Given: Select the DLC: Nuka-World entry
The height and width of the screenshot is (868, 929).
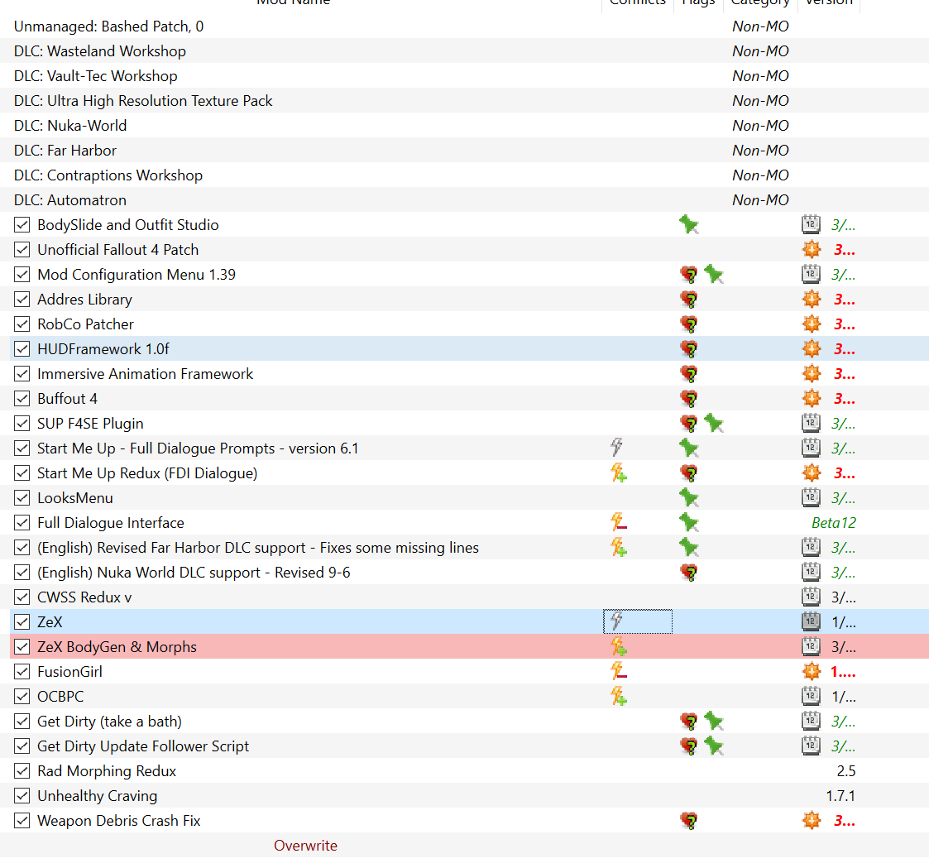Looking at the screenshot, I should click(465, 126).
